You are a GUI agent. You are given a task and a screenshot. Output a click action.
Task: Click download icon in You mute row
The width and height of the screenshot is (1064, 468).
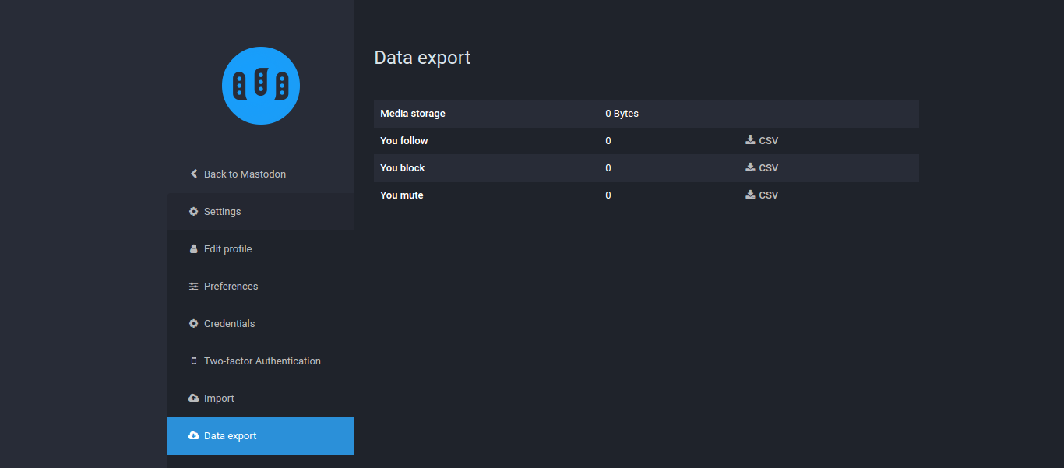coord(750,195)
